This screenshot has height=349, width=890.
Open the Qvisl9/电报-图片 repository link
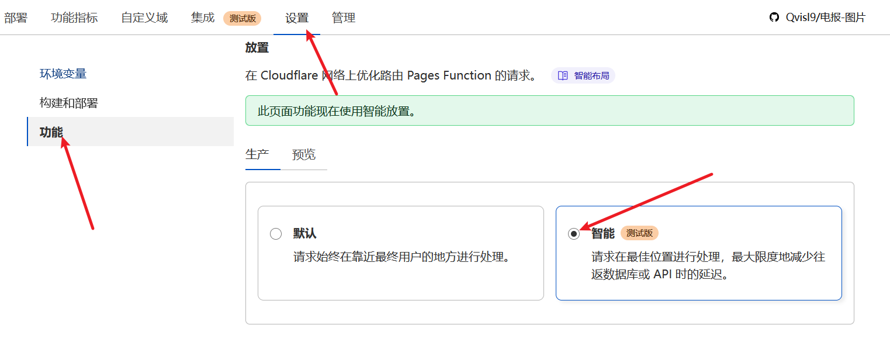tap(825, 18)
